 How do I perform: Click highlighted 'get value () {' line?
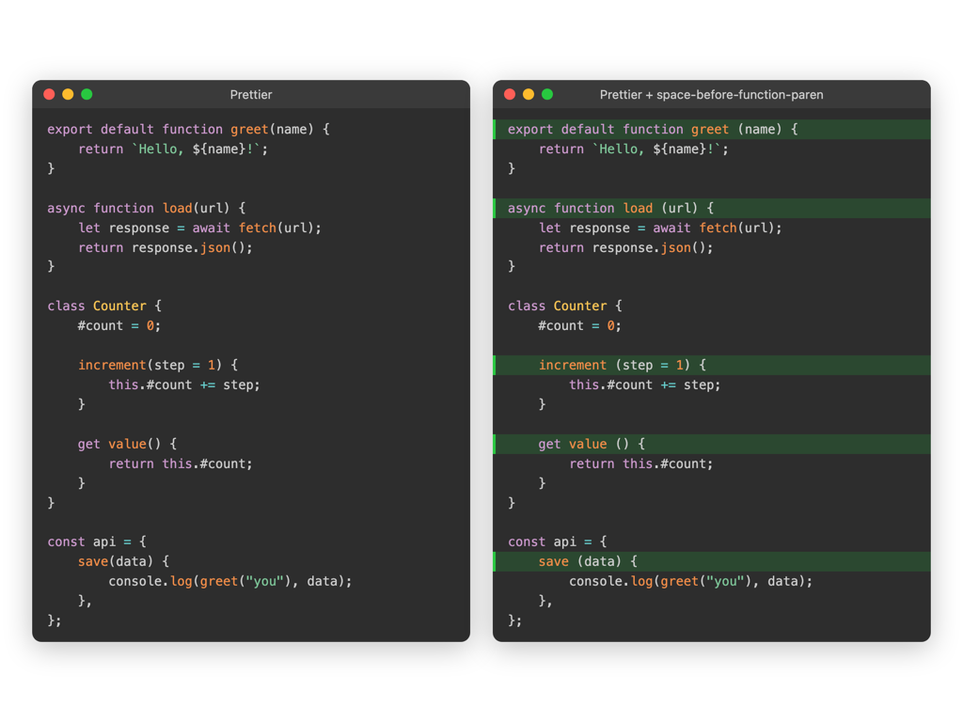click(713, 444)
